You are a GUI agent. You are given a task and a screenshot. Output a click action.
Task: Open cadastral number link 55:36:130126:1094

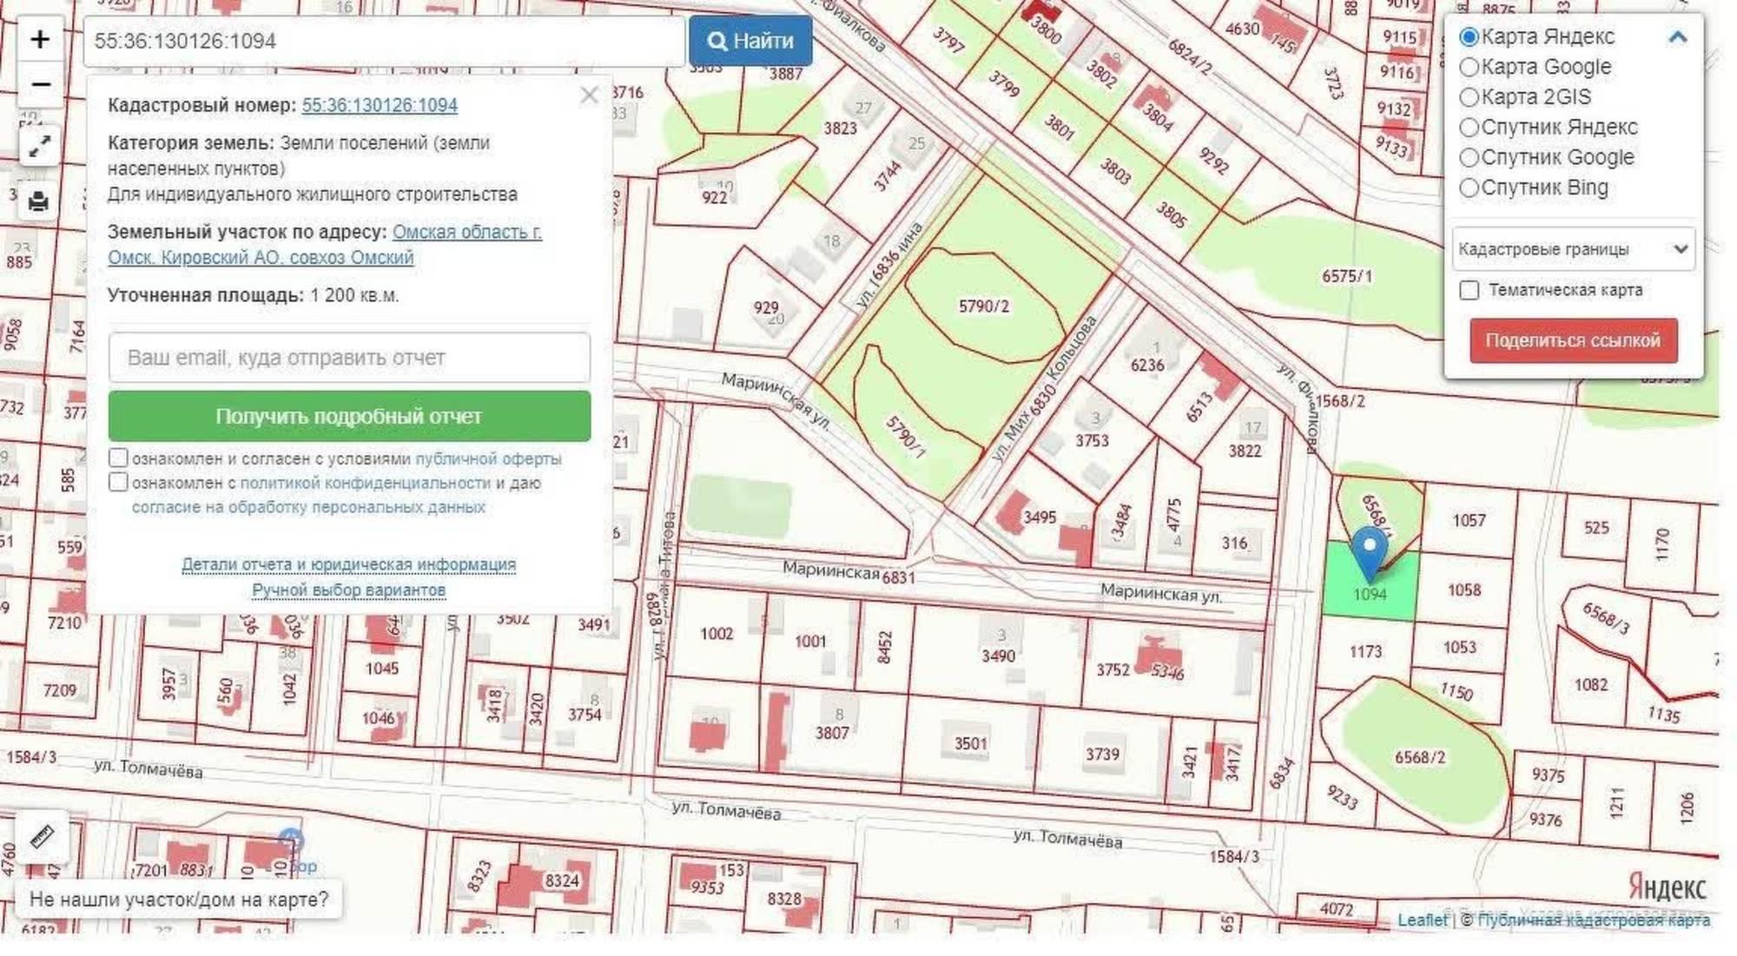coord(380,105)
